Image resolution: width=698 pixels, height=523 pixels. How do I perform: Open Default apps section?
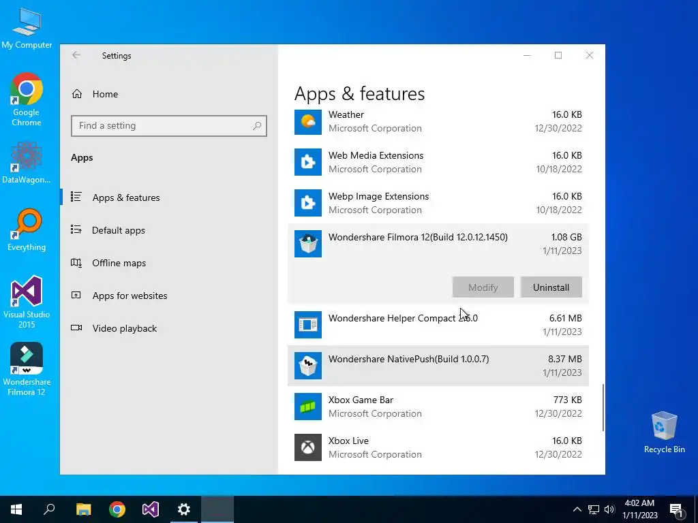pos(168,230)
